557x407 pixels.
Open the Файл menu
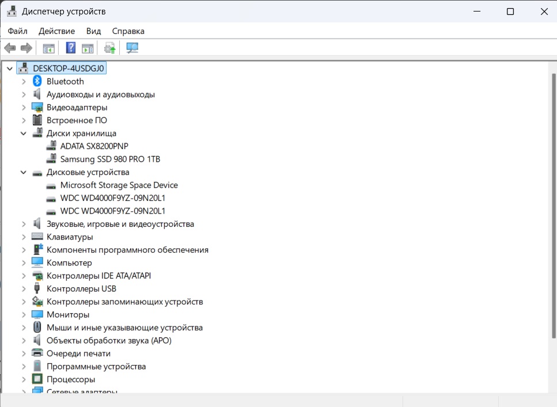point(17,31)
